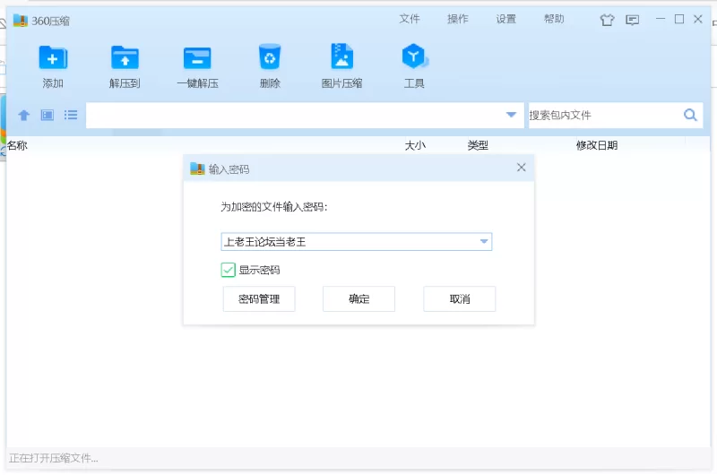This screenshot has height=475, width=717.
Task: Click the 添加 (Add) toolbar icon
Action: click(53, 59)
